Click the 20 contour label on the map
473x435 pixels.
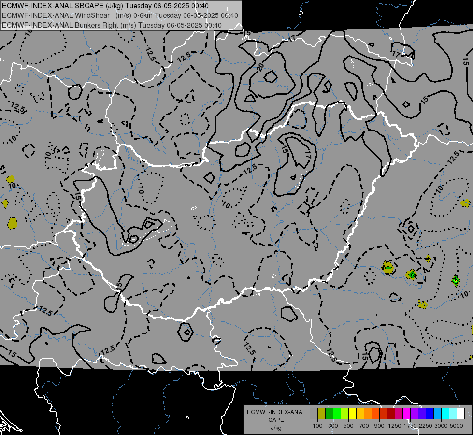pos(260,67)
